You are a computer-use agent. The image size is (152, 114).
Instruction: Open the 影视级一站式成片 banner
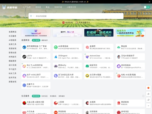(x=99, y=33)
